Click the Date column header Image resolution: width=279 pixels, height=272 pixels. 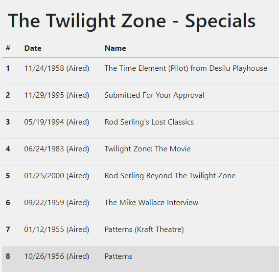point(33,48)
